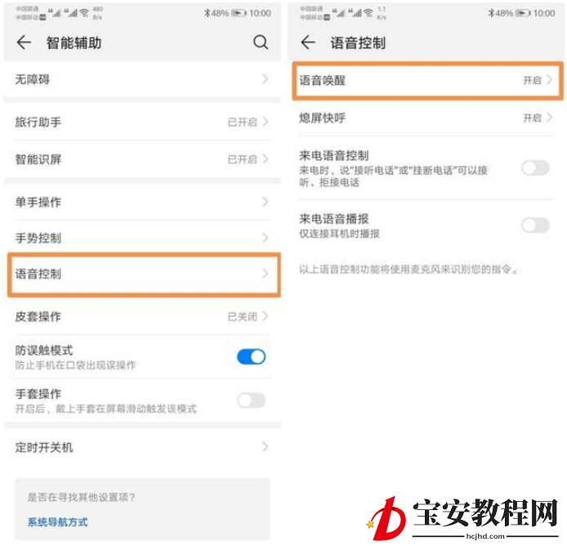Open 单手操作 via its chevron
The height and width of the screenshot is (546, 567).
pos(266,202)
